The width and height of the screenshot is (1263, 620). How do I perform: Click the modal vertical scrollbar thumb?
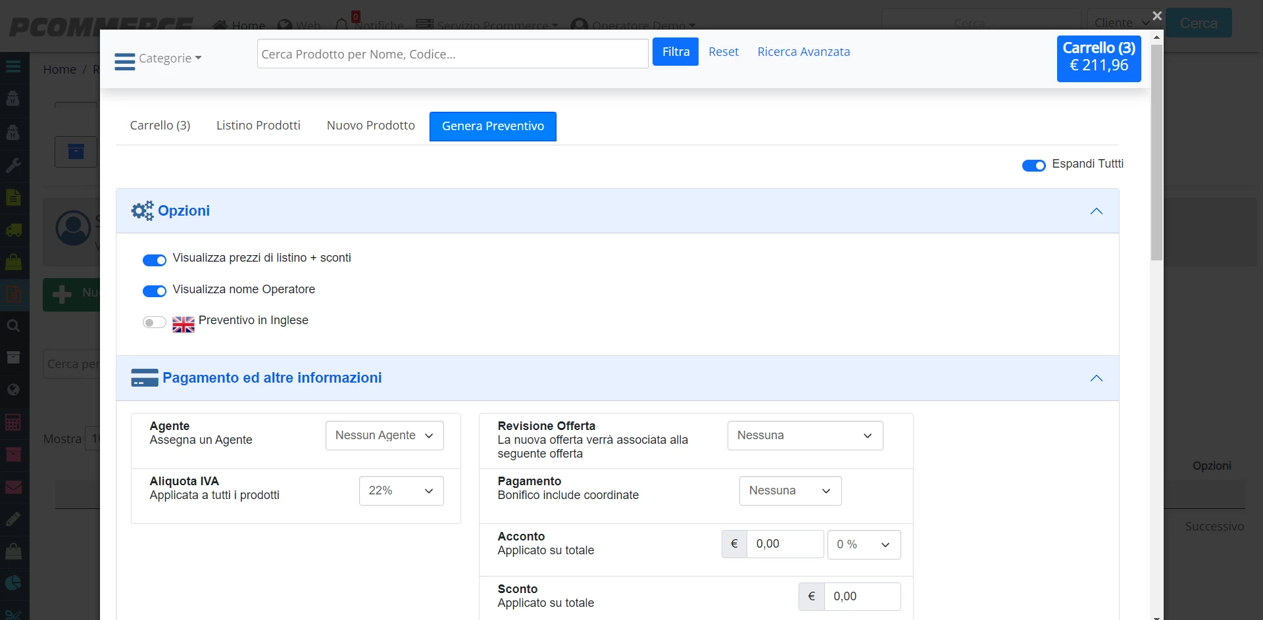pyautogui.click(x=1156, y=153)
